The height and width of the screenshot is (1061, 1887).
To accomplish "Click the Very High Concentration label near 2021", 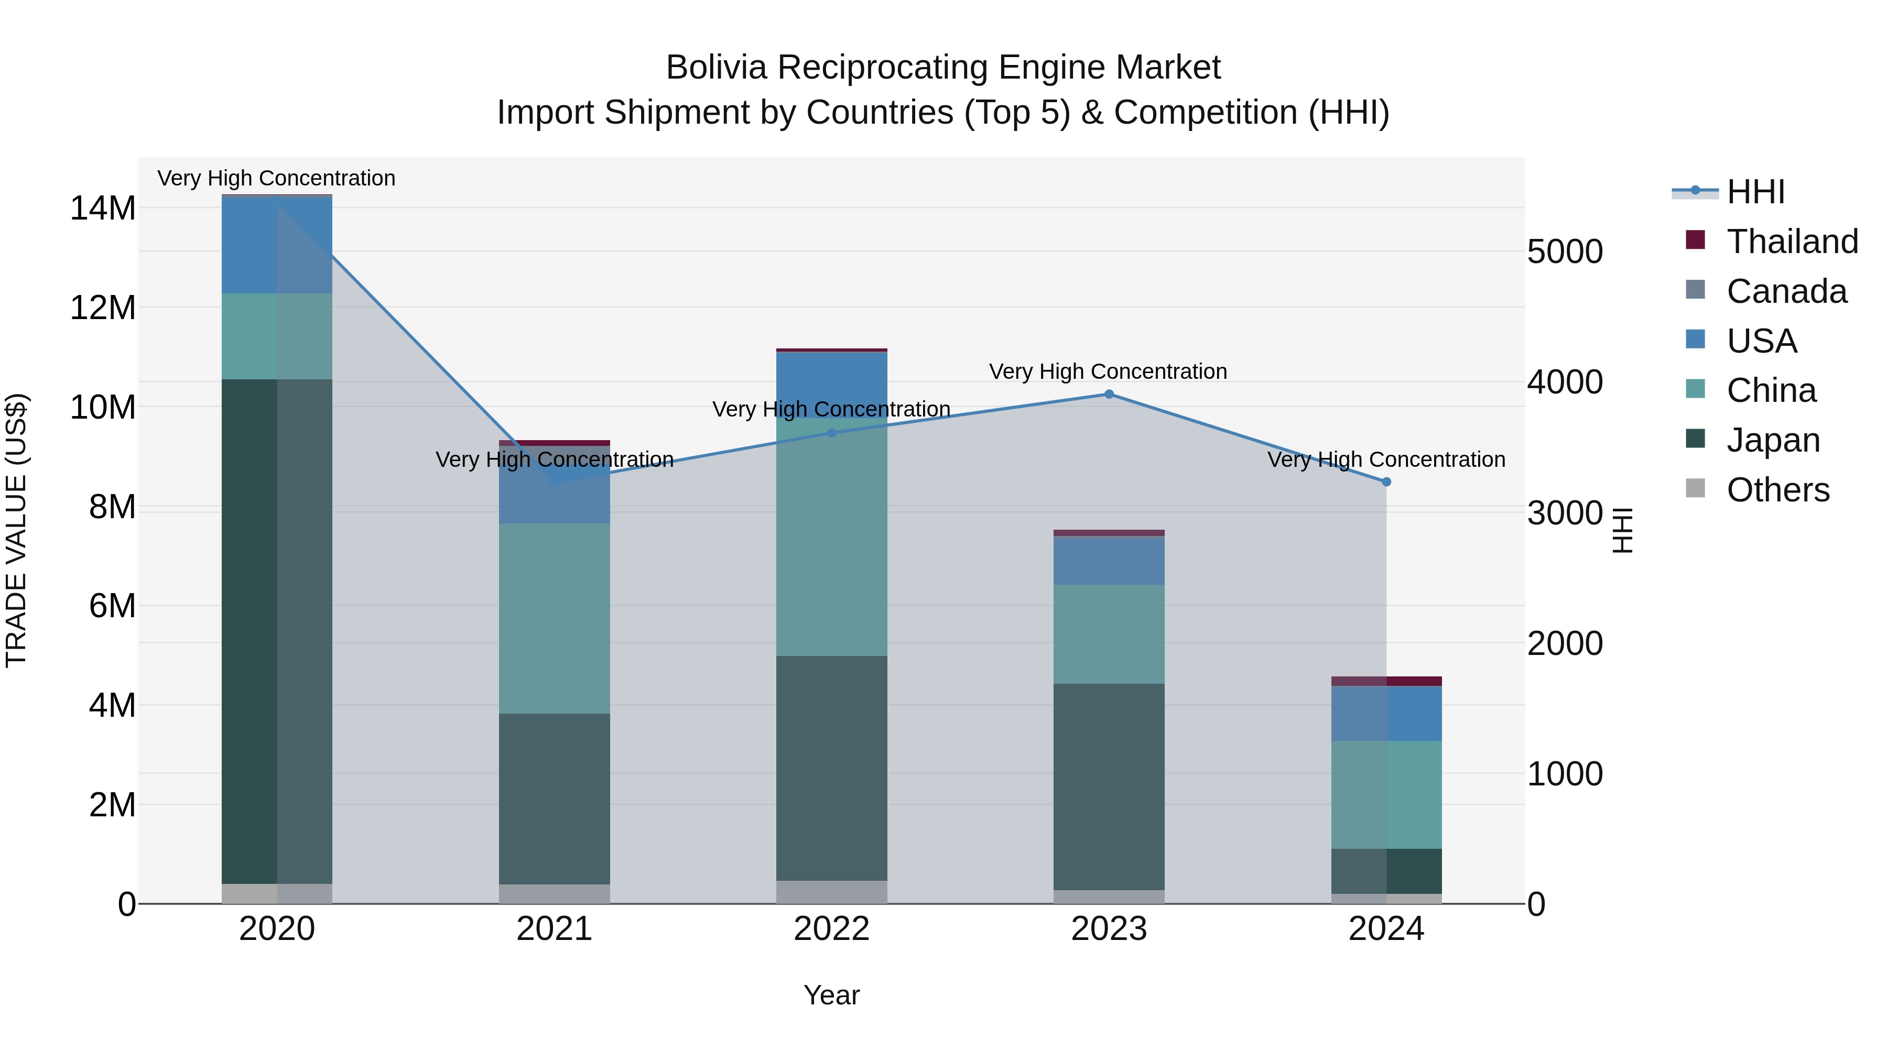I will pyautogui.click(x=555, y=459).
